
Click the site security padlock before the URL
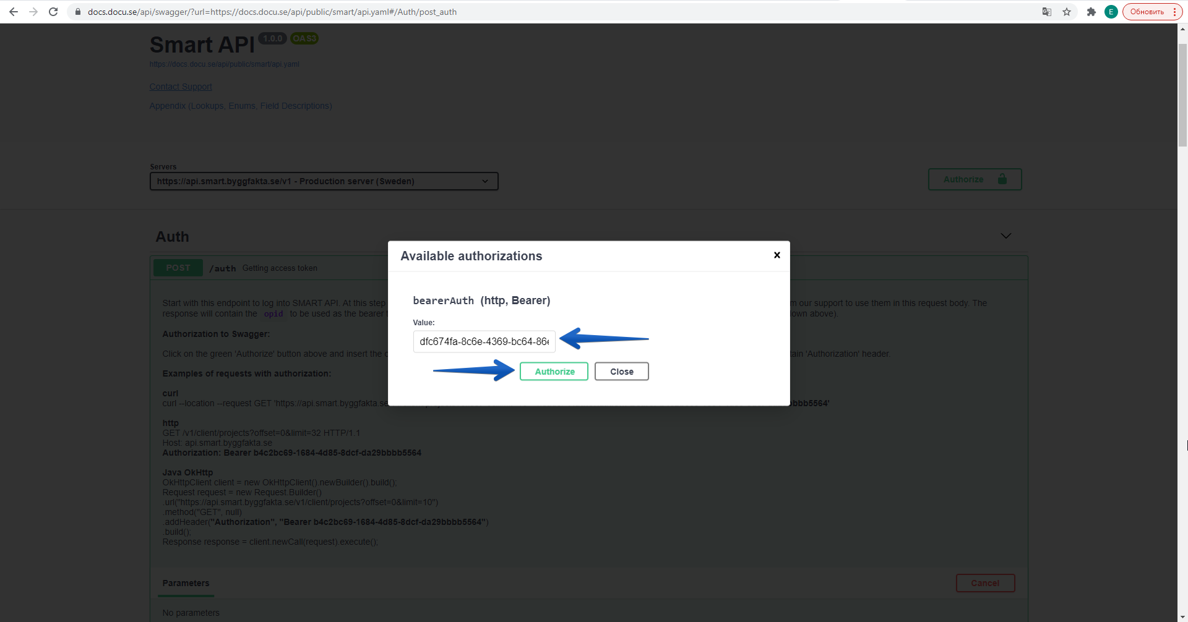[x=78, y=12]
